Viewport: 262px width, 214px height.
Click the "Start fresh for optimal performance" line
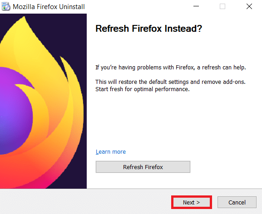pyautogui.click(x=143, y=89)
